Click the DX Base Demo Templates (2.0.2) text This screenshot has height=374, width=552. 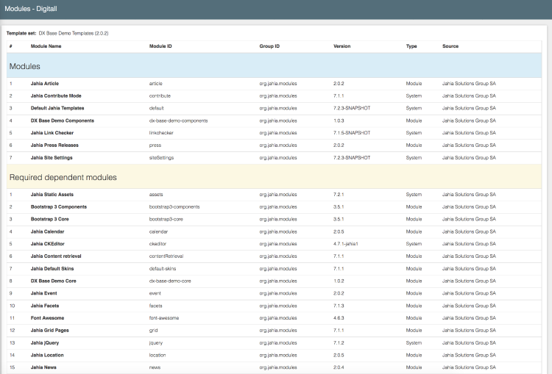click(x=74, y=33)
